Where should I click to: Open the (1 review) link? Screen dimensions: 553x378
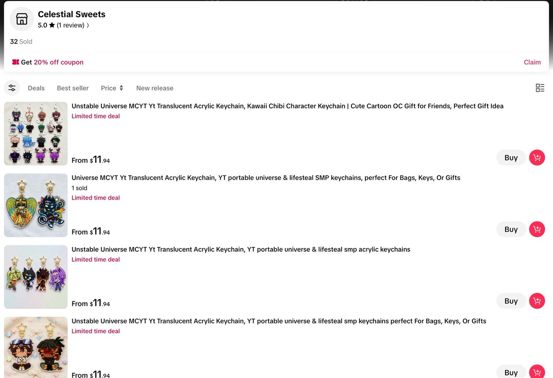(x=71, y=25)
